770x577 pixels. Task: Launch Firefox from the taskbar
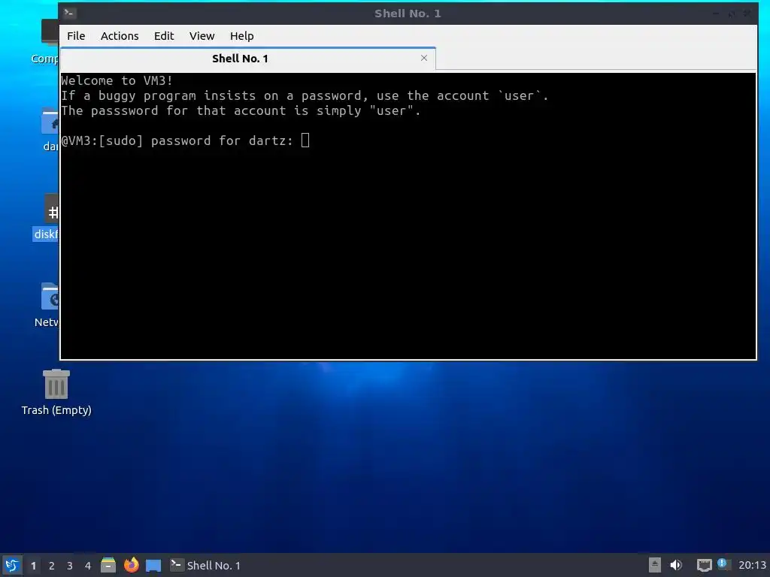[131, 565]
